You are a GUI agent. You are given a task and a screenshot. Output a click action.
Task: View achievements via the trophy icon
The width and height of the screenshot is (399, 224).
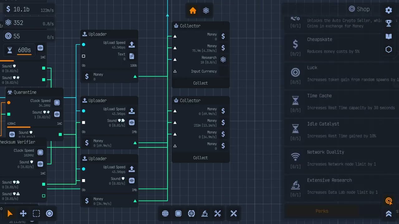389,23
